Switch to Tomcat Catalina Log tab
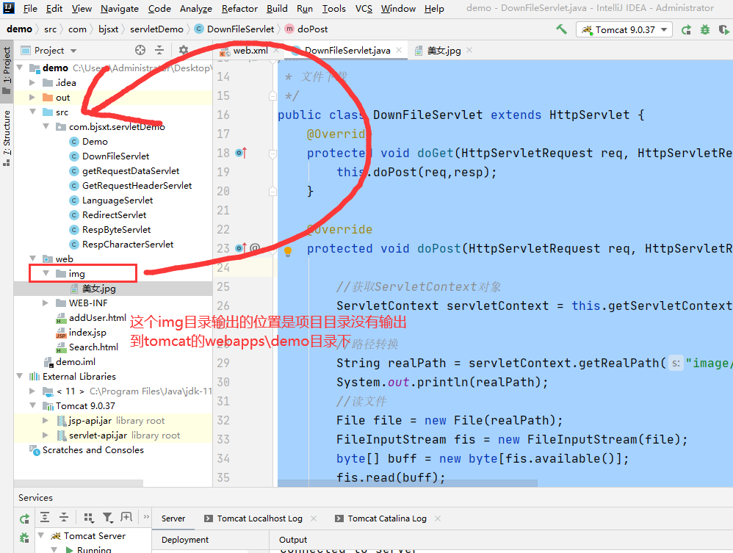Image resolution: width=733 pixels, height=553 pixels. pyautogui.click(x=387, y=518)
